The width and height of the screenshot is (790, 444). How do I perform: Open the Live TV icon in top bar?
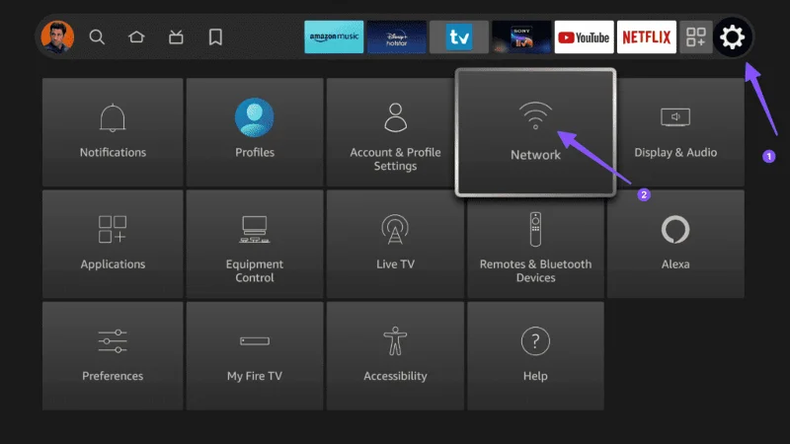coord(176,37)
